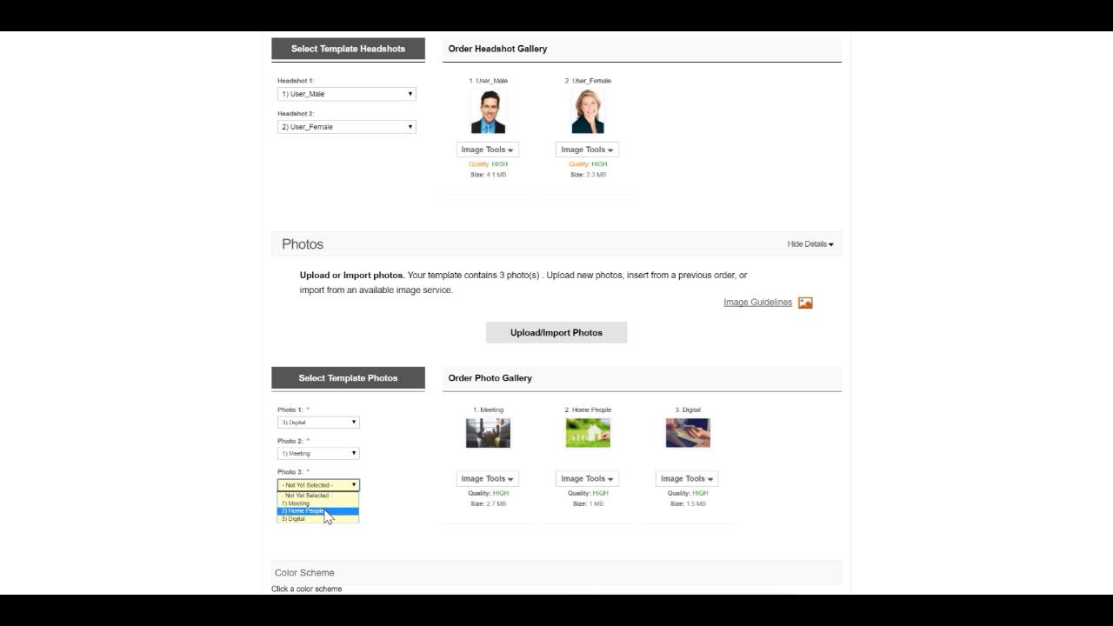The height and width of the screenshot is (626, 1113).
Task: Select the Home People photo thumbnail
Action: (x=588, y=433)
